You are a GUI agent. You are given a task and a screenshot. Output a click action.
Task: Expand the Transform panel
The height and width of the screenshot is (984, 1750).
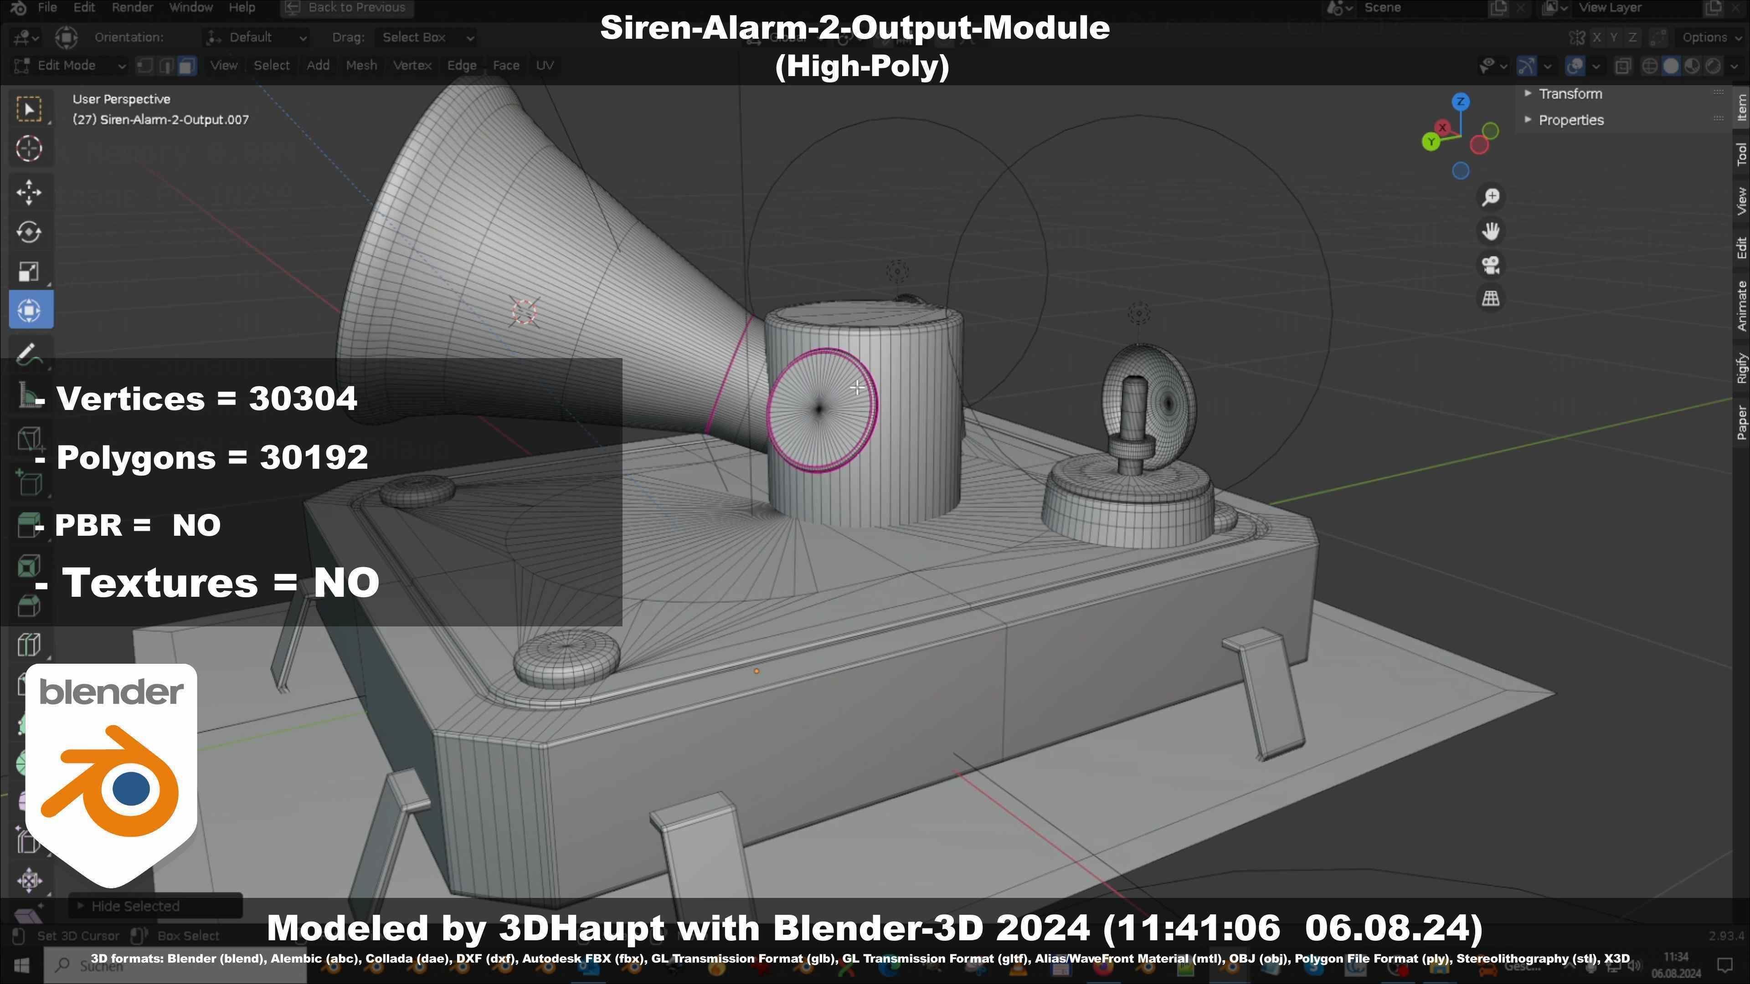click(1570, 94)
